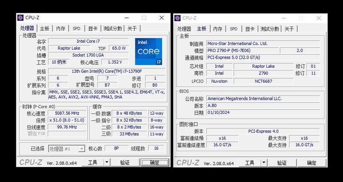Click the instruction set list field
The height and width of the screenshot is (182, 343).
click(x=107, y=95)
